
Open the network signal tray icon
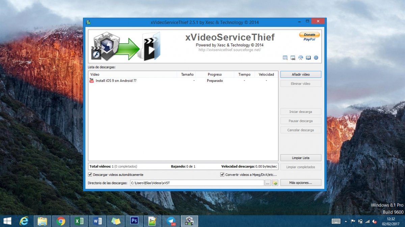[367, 221]
